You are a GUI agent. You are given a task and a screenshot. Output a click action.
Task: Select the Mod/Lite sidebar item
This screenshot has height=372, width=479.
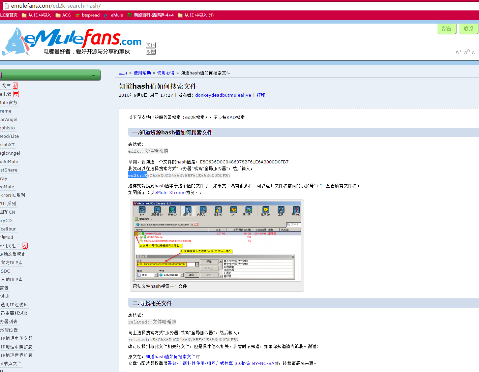tap(9, 136)
